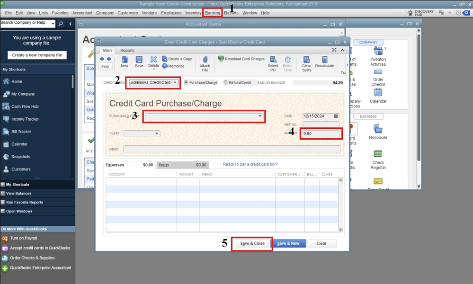Select the Purchase/Charge radio button
The height and width of the screenshot is (284, 473).
coord(186,83)
